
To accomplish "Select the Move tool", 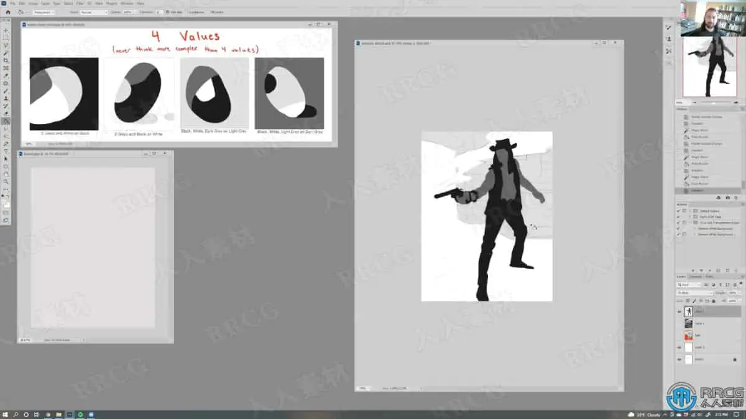I will coord(6,30).
